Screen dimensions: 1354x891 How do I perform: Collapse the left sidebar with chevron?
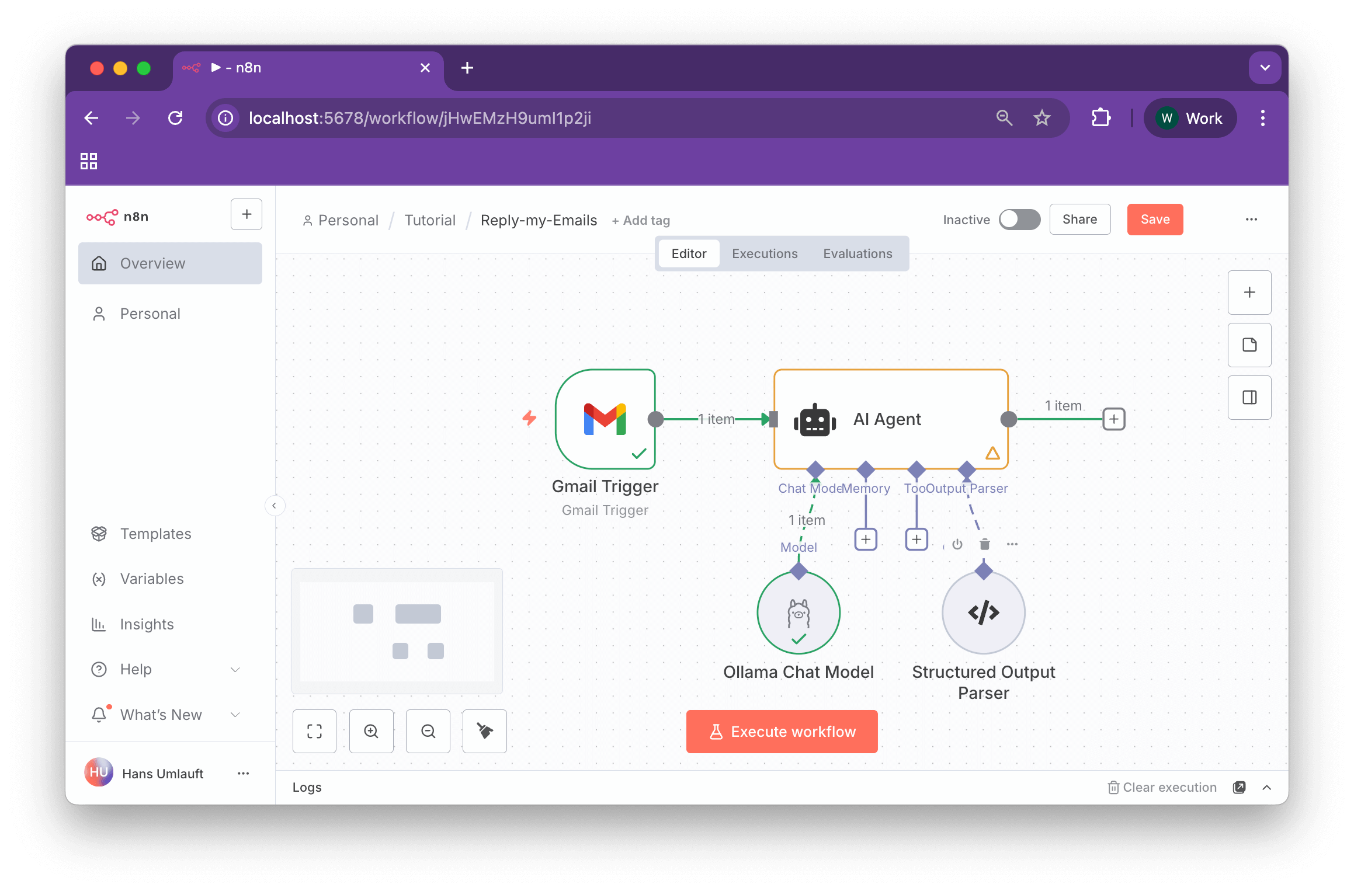275,506
